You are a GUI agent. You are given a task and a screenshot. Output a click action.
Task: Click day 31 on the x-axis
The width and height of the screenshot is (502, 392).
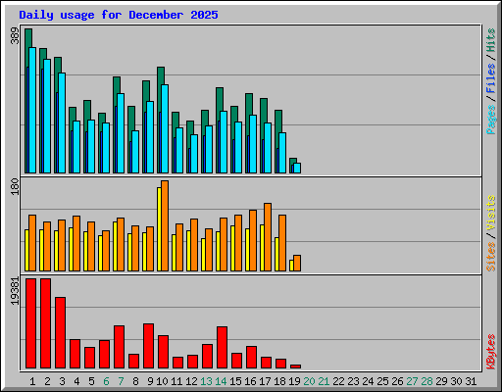click(x=471, y=381)
